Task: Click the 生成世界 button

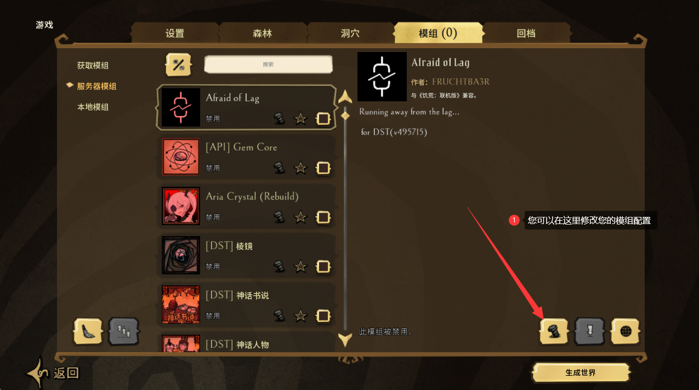Action: click(x=581, y=372)
